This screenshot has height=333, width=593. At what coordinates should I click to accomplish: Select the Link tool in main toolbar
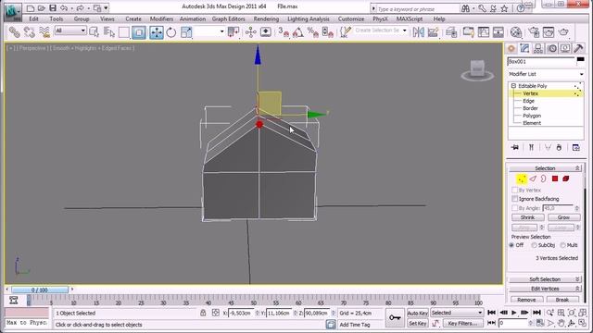tap(15, 32)
